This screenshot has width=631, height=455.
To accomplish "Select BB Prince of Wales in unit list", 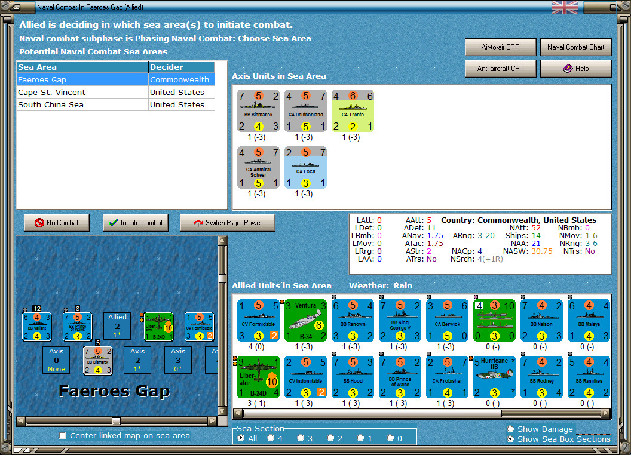I will coord(400,377).
